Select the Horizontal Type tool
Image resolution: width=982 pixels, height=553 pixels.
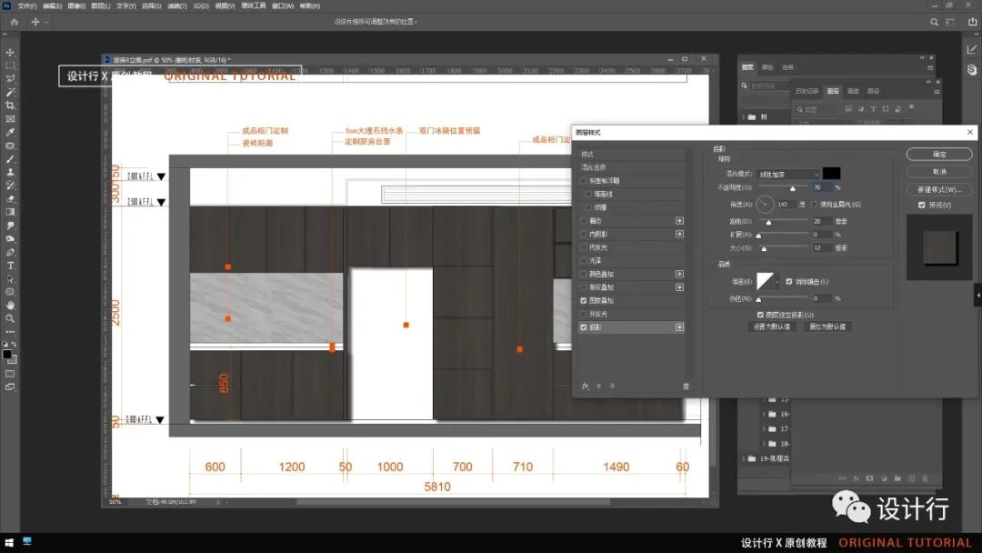click(10, 266)
